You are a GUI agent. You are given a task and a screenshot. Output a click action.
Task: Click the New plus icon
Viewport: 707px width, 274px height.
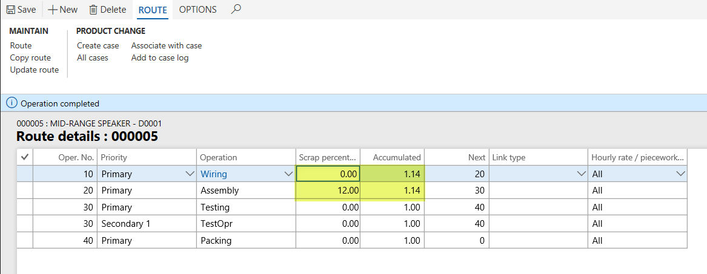pos(53,10)
